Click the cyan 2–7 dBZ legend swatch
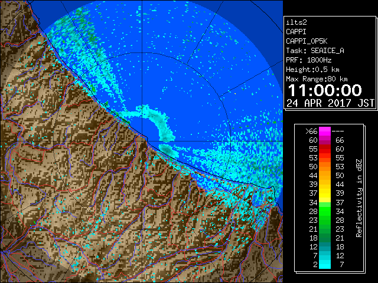This screenshot has height=283, width=378. (x=325, y=264)
